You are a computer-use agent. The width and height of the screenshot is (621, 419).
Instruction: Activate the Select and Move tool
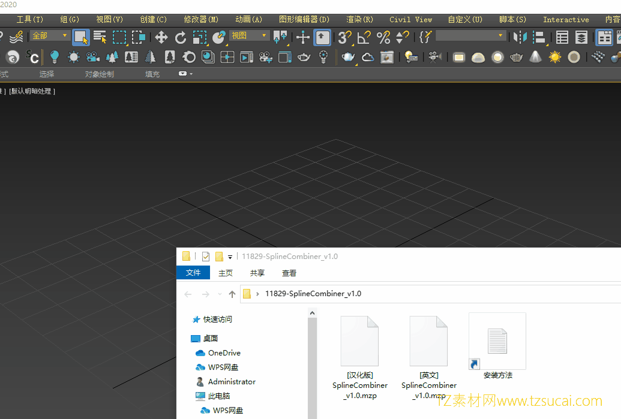click(x=161, y=37)
